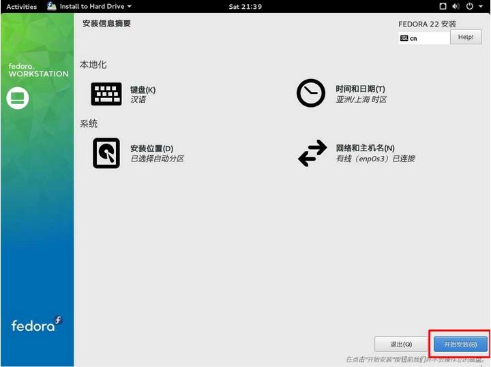This screenshot has width=491, height=367.
Task: Click the Fedora Workstation monitor logo
Action: pyautogui.click(x=18, y=98)
